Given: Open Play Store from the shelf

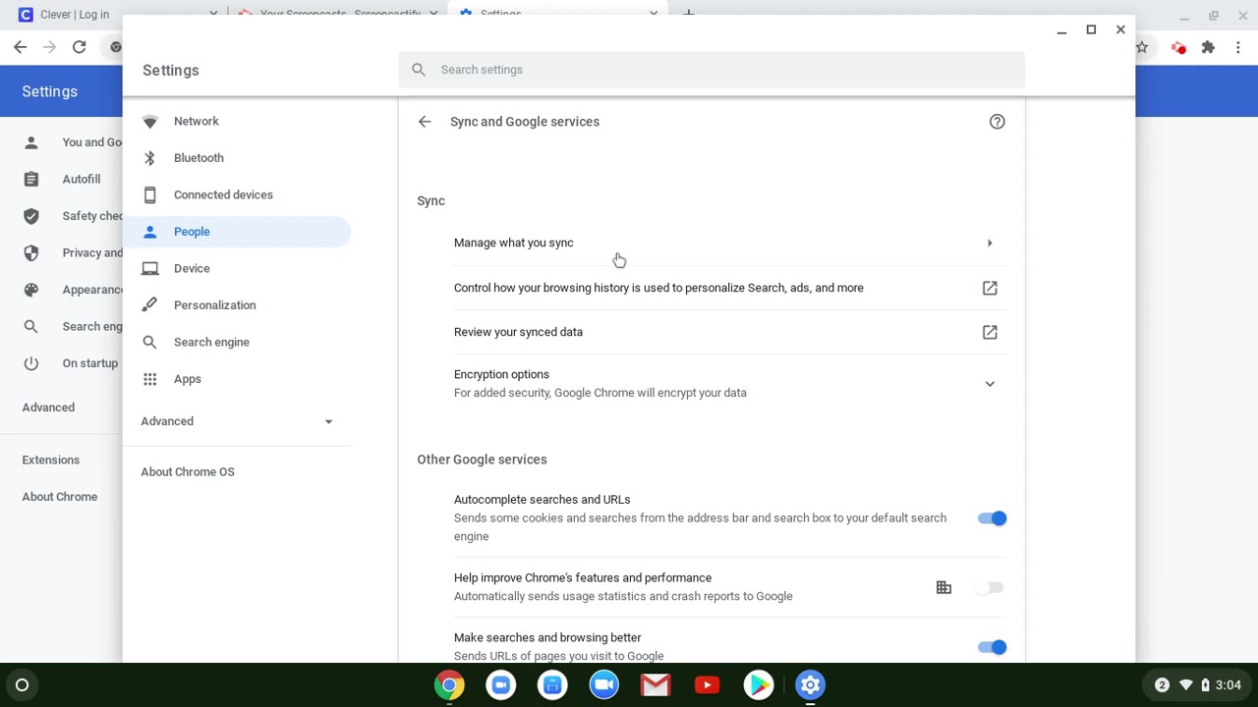Looking at the screenshot, I should pos(759,685).
